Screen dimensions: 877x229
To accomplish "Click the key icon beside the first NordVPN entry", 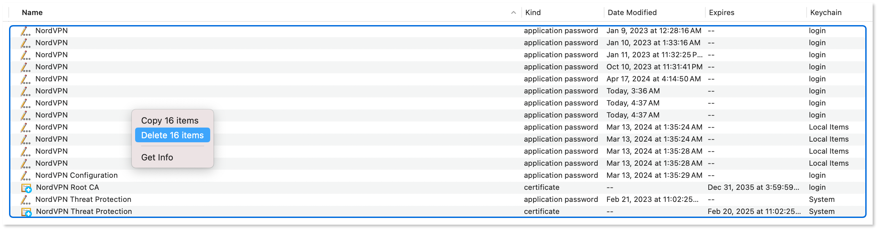I will point(25,30).
